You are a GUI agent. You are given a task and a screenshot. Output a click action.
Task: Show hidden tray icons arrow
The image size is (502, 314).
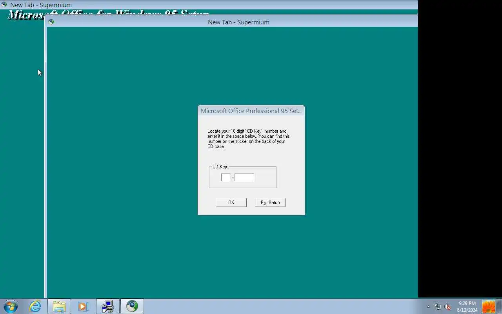point(428,307)
